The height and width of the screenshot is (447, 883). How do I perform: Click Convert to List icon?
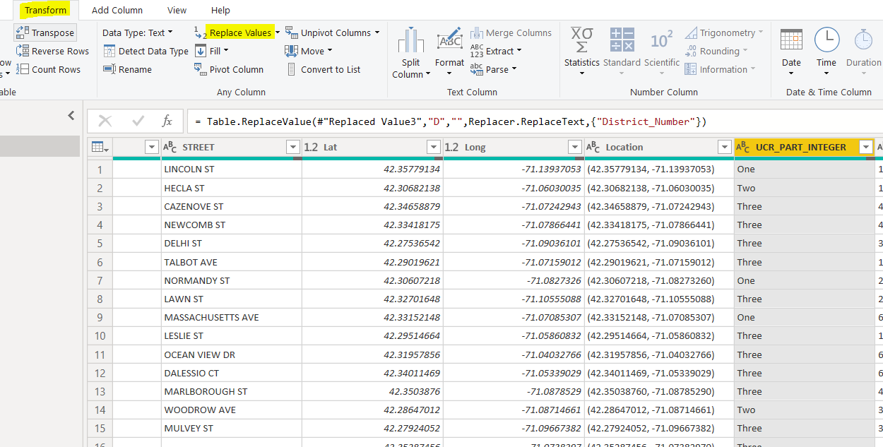[x=291, y=69]
